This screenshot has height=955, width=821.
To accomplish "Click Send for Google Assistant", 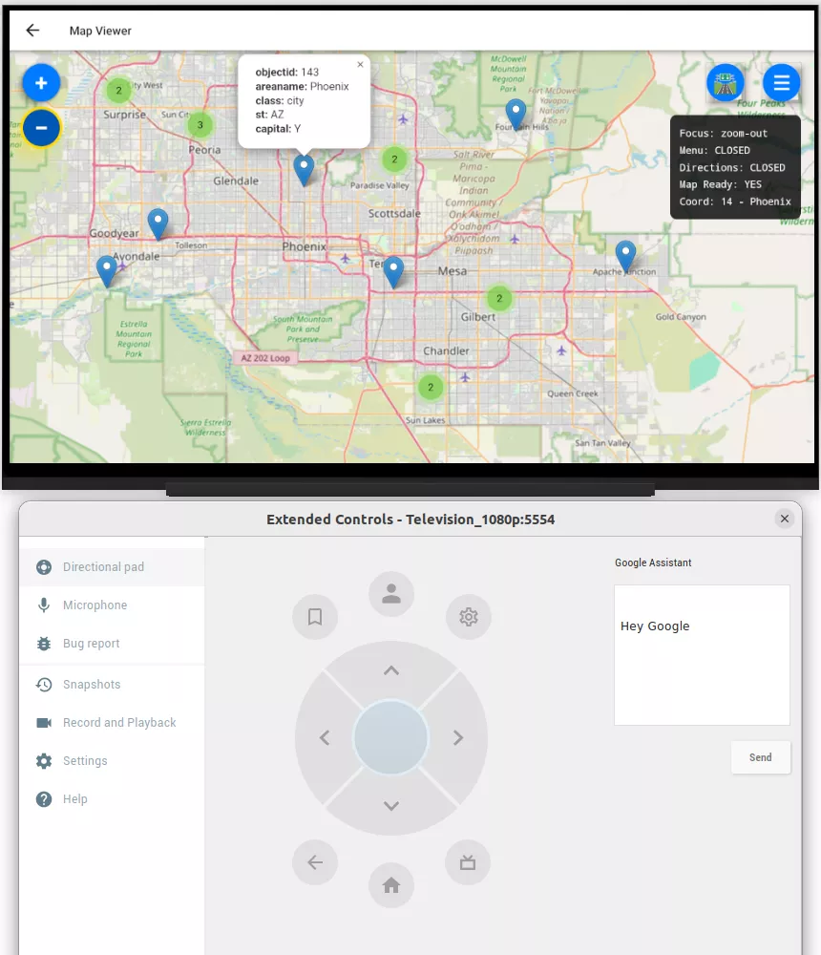I will coord(760,757).
